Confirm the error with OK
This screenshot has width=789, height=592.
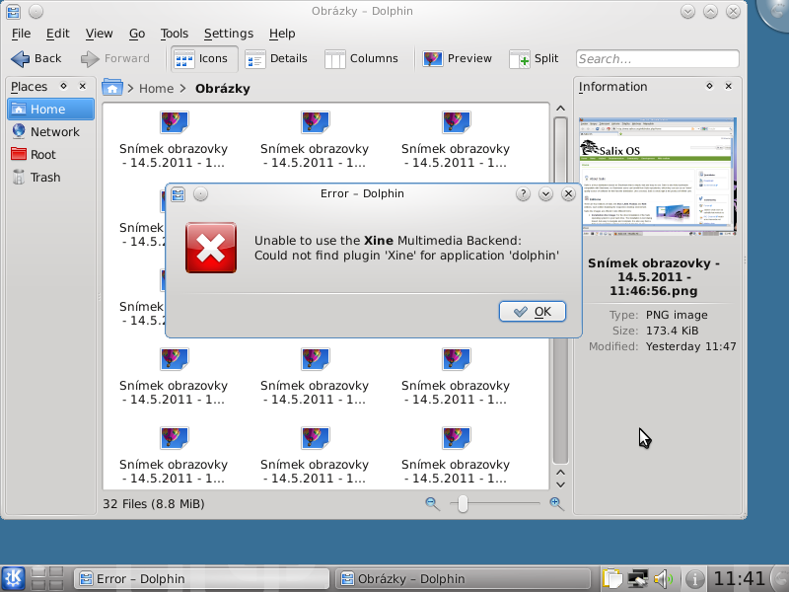533,312
